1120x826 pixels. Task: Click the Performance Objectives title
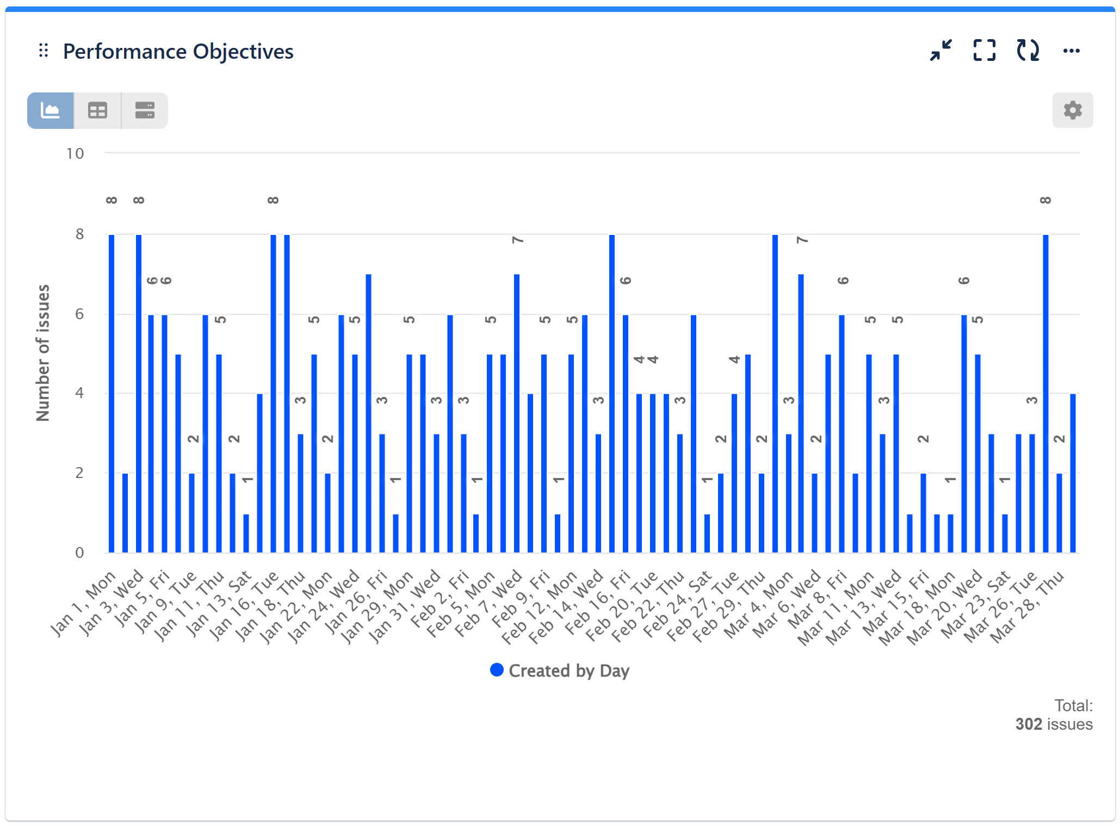178,51
